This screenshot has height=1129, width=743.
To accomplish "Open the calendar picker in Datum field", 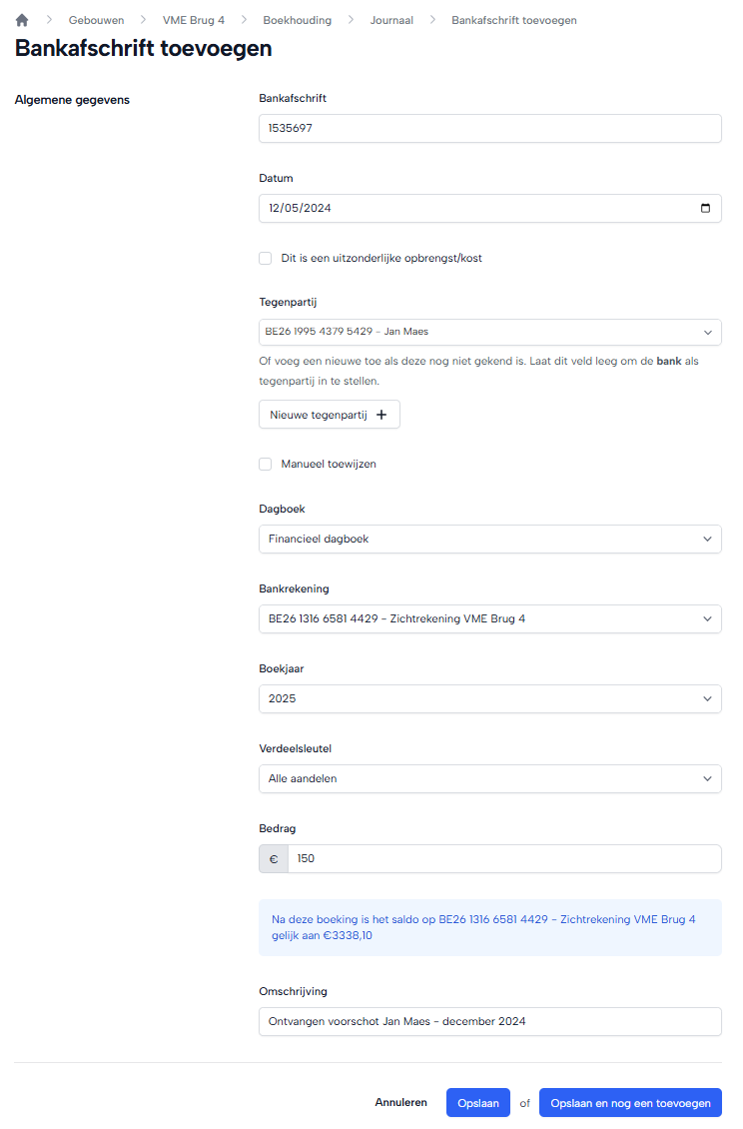I will point(705,208).
